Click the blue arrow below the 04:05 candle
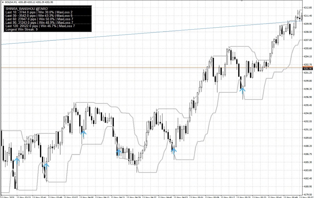 click(x=83, y=134)
